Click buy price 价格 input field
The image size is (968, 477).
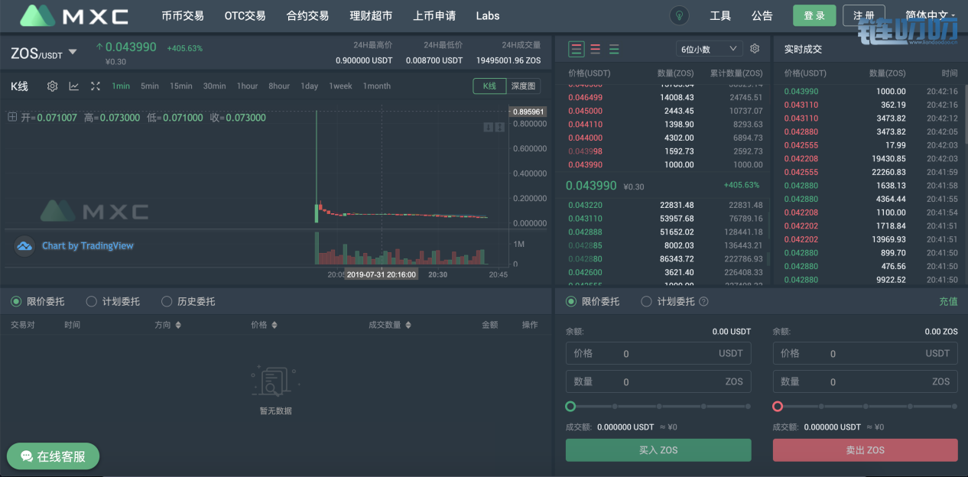(x=658, y=353)
